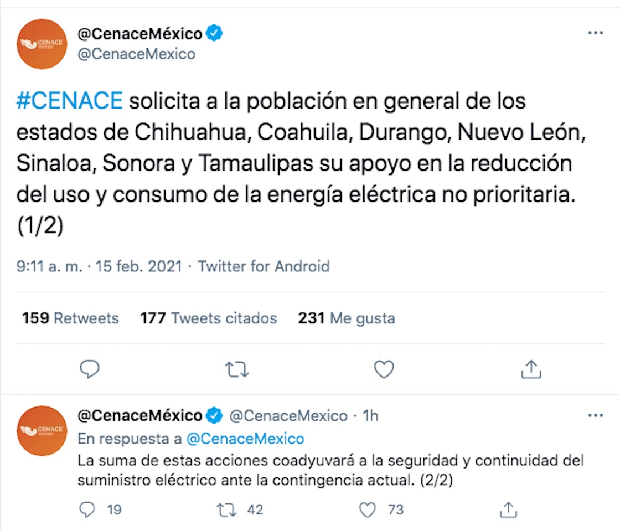Open more options on the main tweet

(x=595, y=33)
